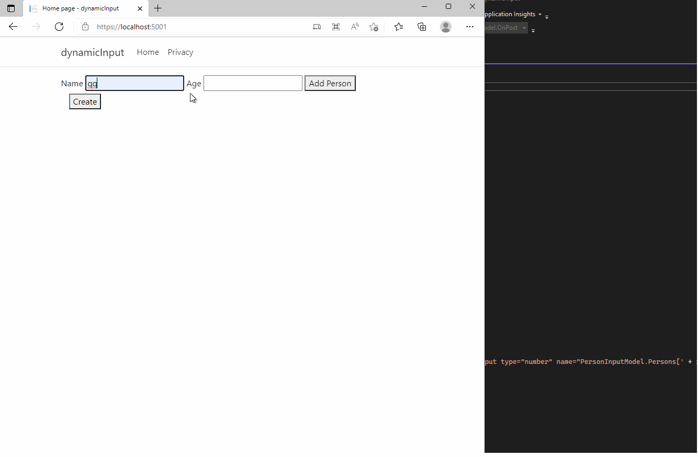Close the Home page - dynamicInput tab
The image size is (698, 457).
tap(140, 8)
